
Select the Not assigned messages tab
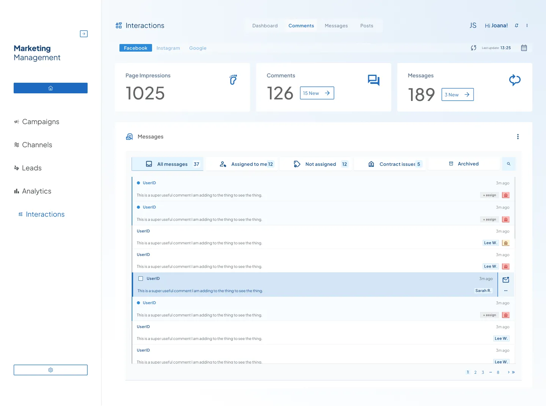(320, 164)
